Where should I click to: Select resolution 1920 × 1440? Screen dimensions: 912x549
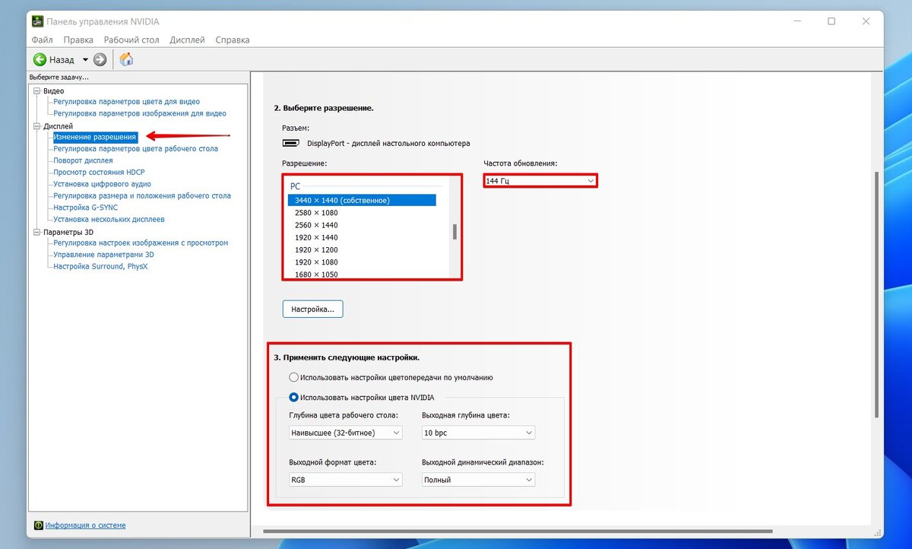pyautogui.click(x=316, y=237)
